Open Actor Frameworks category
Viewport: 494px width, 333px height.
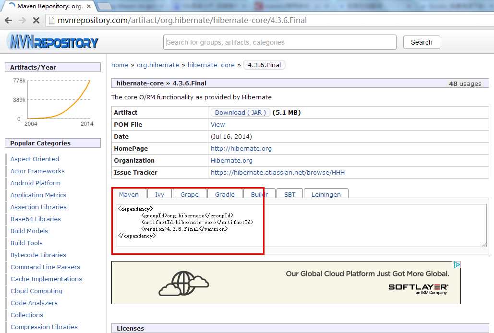37,171
